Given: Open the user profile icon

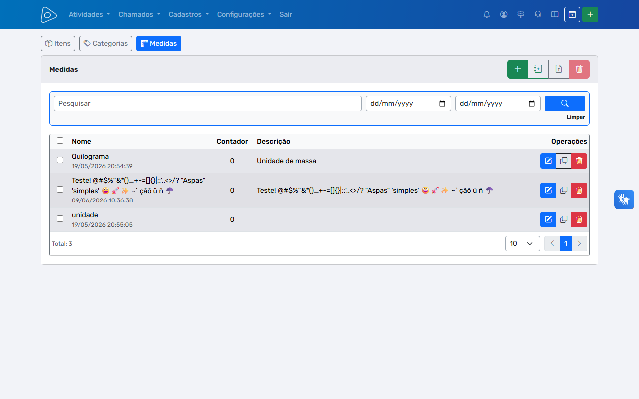Looking at the screenshot, I should (x=504, y=14).
